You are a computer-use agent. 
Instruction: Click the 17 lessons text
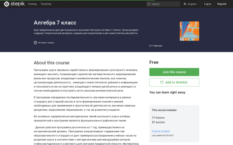(x=158, y=118)
